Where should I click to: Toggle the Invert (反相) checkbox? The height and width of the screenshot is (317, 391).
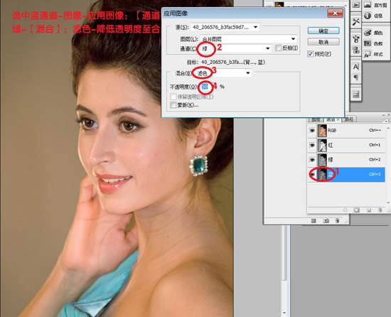coord(278,48)
